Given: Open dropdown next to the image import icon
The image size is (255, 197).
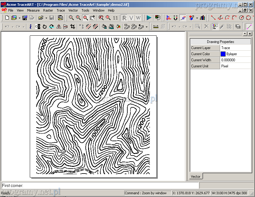Looking at the screenshot, I should click(19, 18).
